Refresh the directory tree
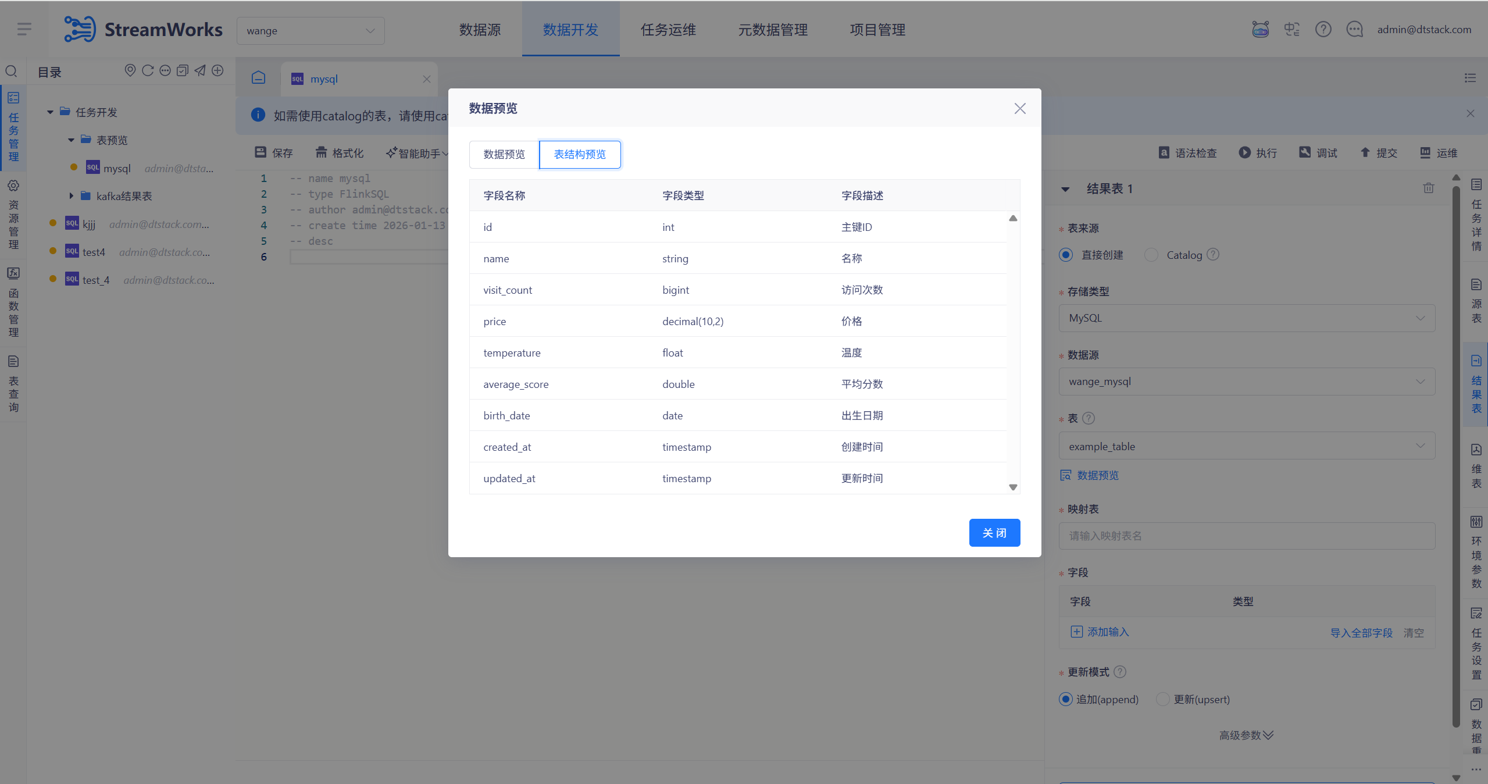 tap(148, 70)
